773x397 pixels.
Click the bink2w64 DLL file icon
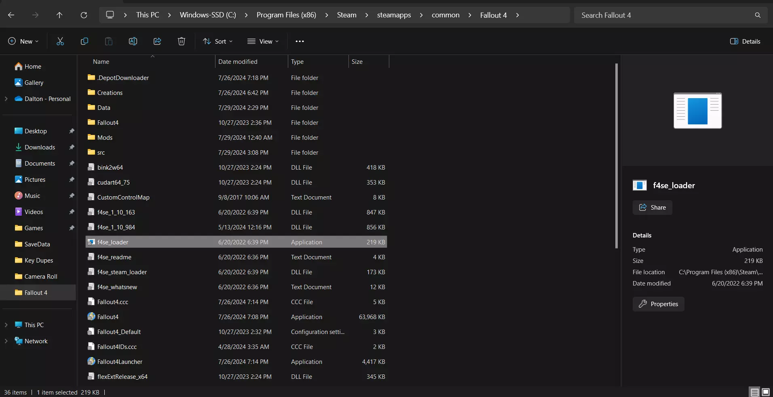click(x=91, y=167)
